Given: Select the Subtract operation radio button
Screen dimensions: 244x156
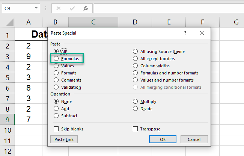Looking at the screenshot, I should coord(56,116).
